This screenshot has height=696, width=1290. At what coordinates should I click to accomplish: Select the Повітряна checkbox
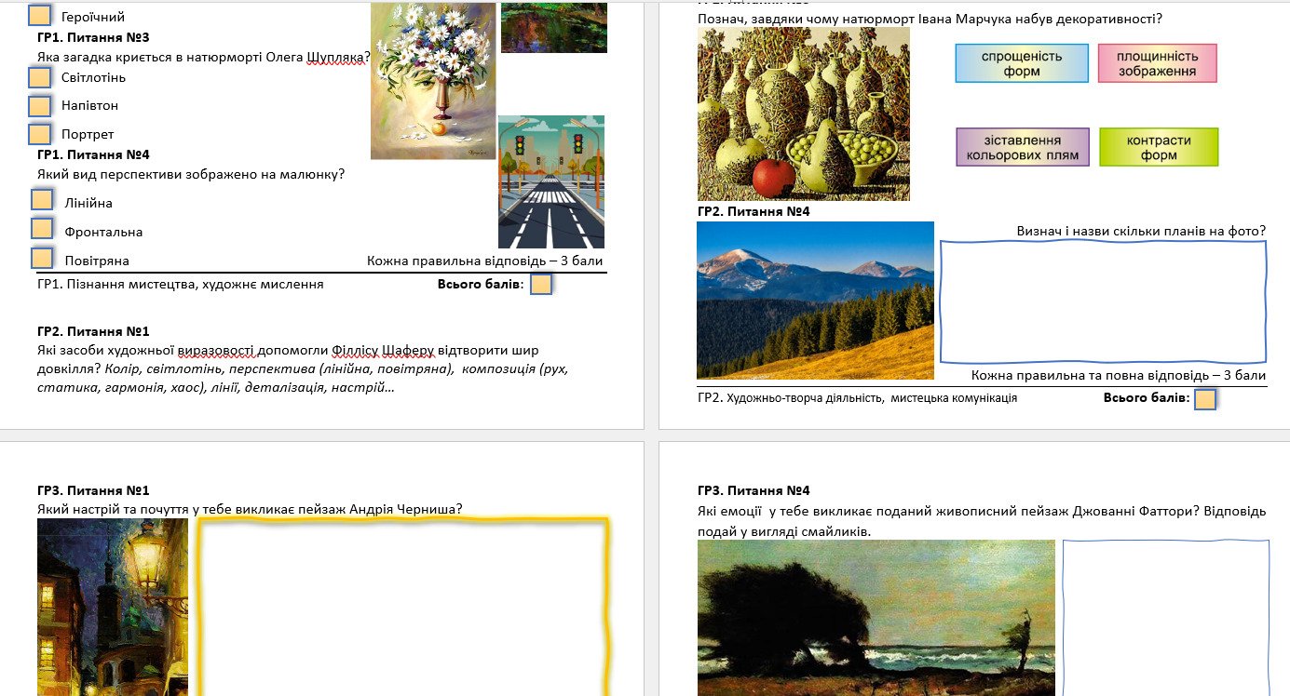coord(42,258)
